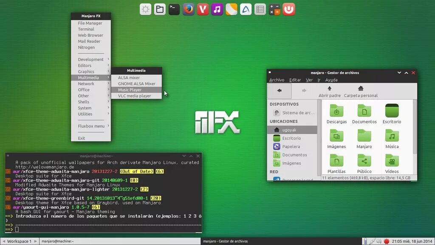435x245 pixels.
Task: Open the Música folder
Action: [392, 139]
